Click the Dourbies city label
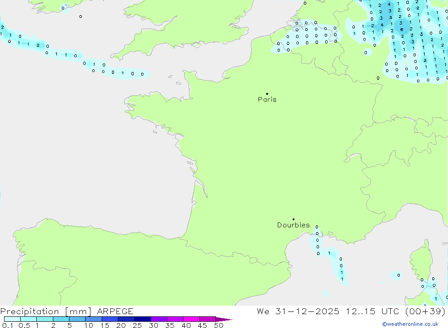This screenshot has width=448, height=328. 293,225
